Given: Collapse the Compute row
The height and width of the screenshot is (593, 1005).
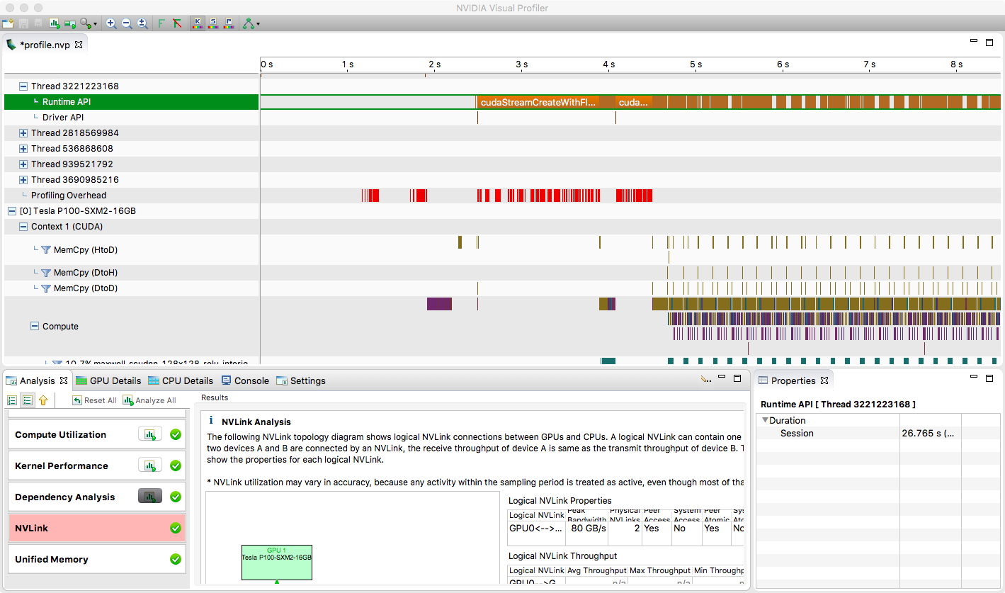Looking at the screenshot, I should (x=33, y=326).
